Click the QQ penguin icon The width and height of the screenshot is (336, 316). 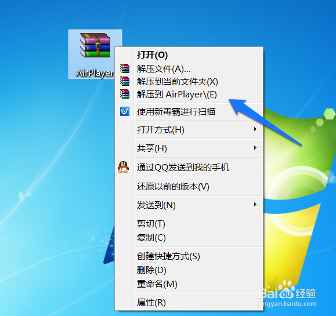(123, 167)
